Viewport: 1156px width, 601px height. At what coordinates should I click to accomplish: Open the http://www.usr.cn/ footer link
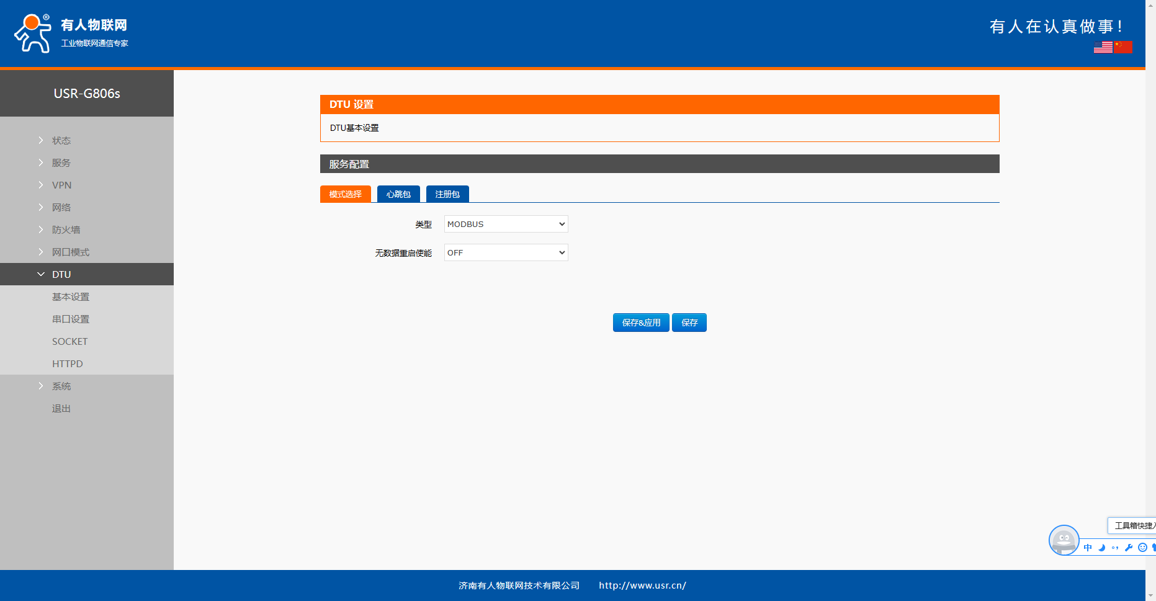642,585
